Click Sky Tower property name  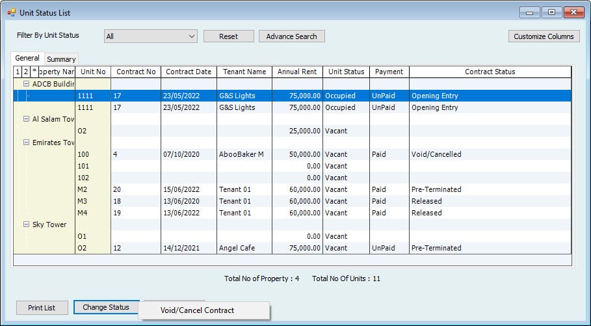(x=49, y=224)
